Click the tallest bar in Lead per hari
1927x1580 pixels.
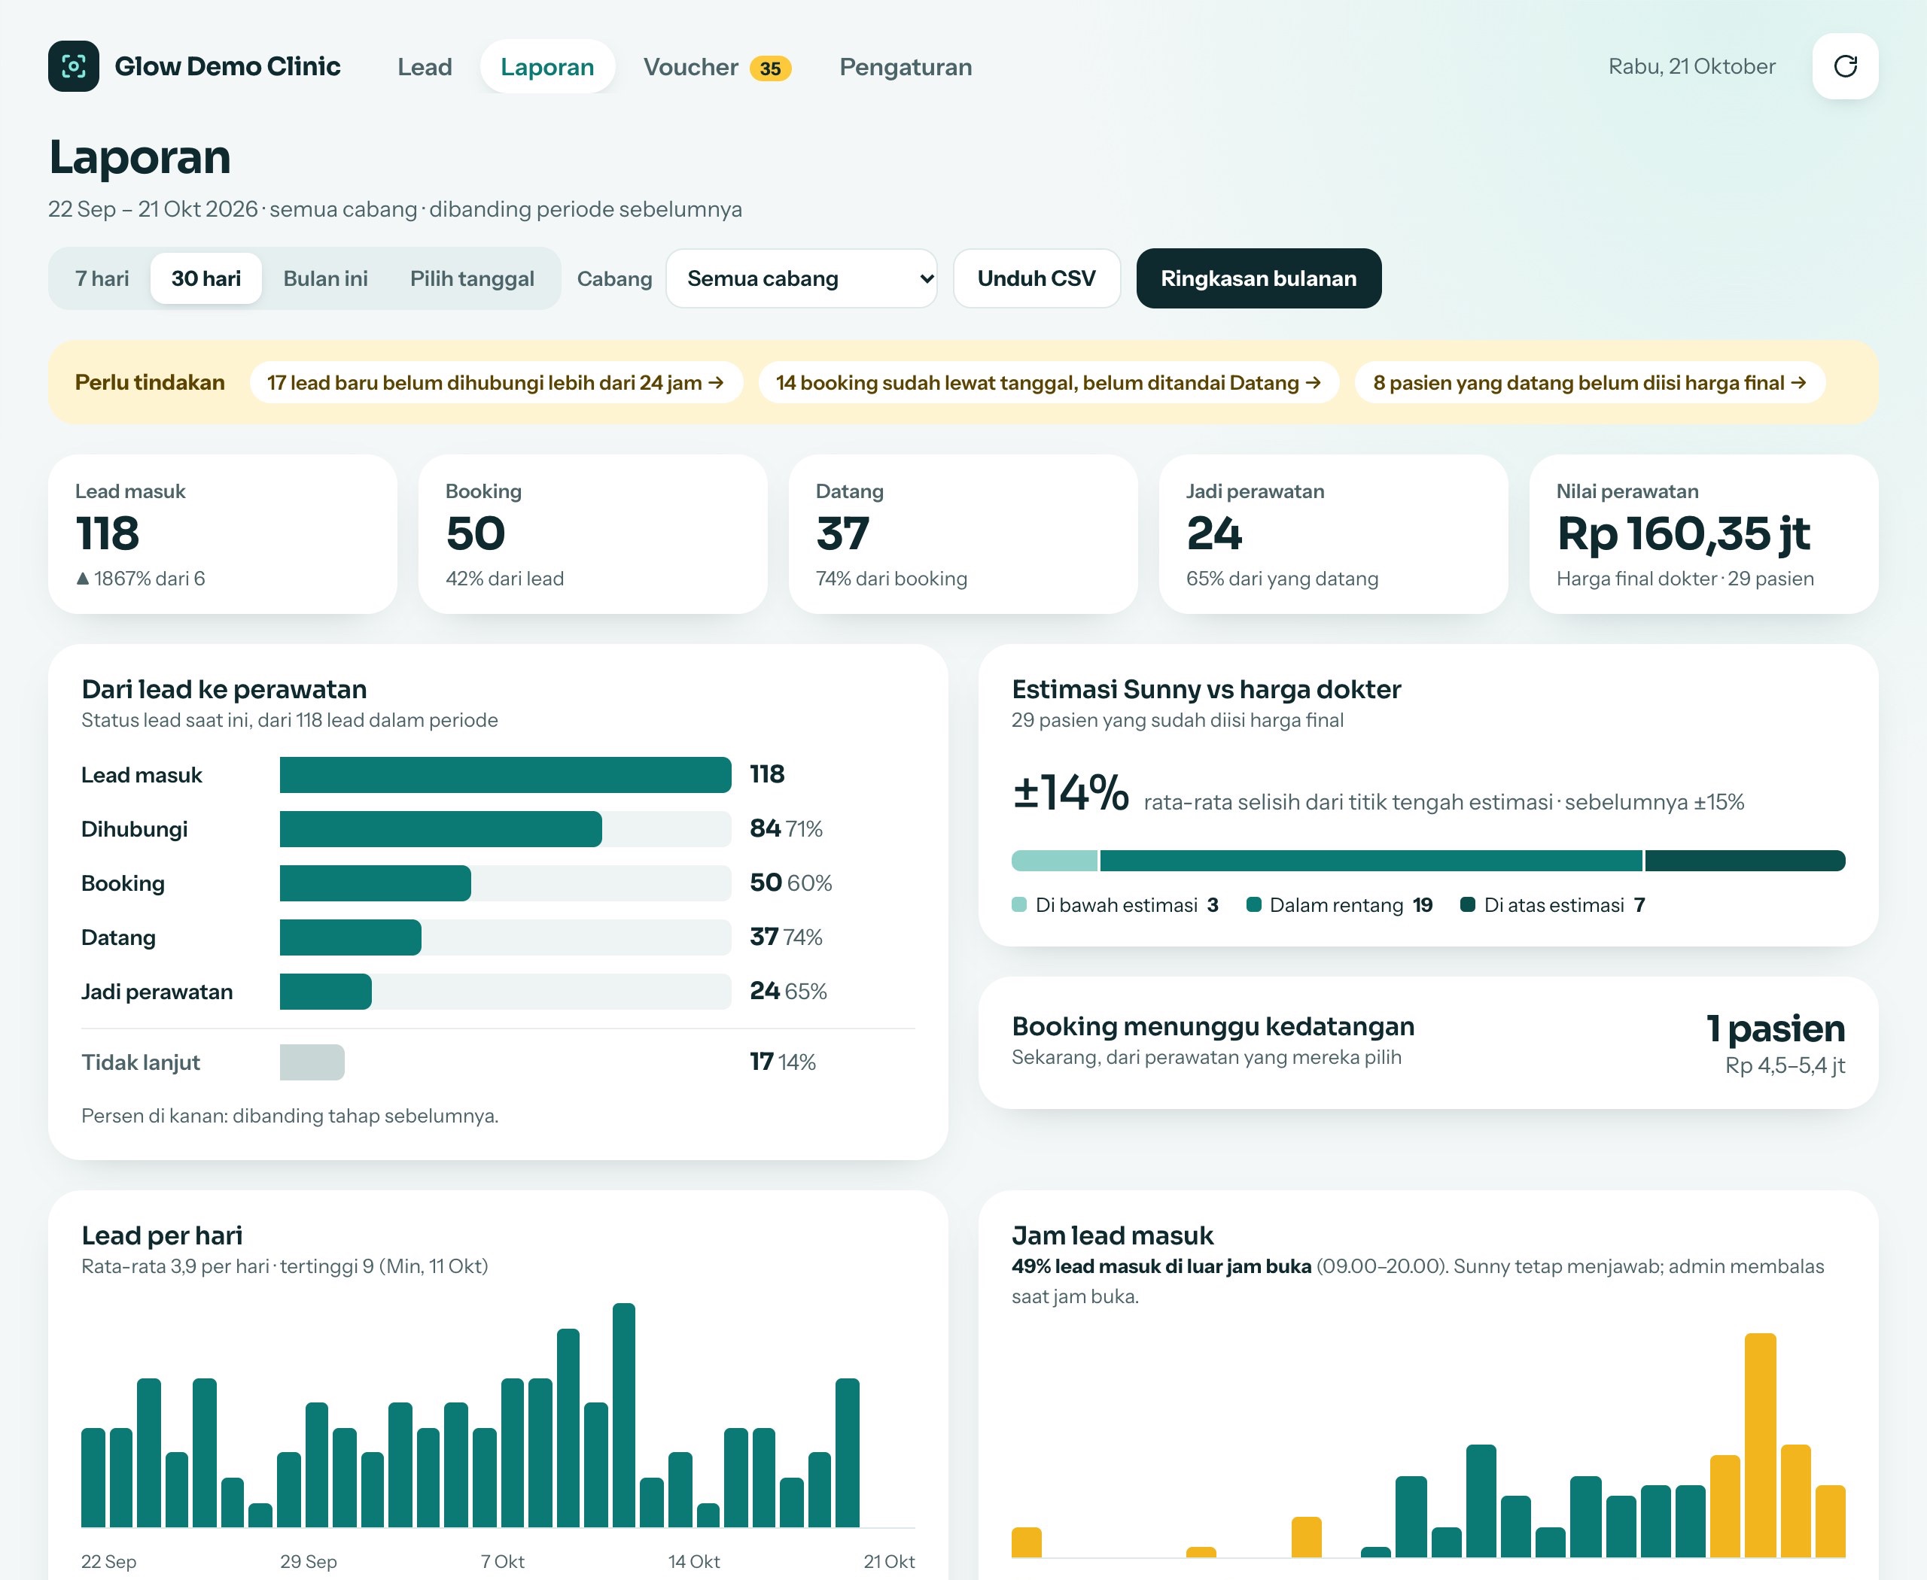(624, 1415)
